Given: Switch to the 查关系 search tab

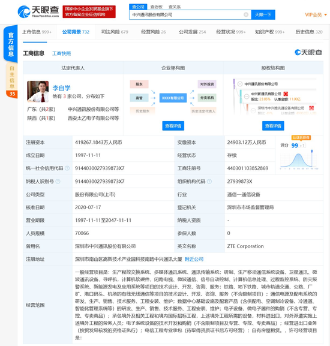Looking at the screenshot, I should 175,7.
